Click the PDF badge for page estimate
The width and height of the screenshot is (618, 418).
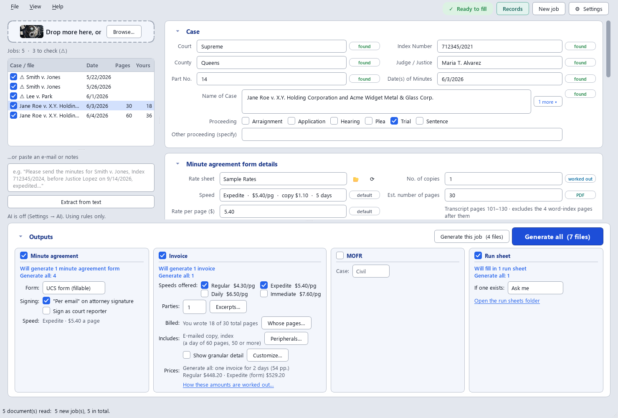580,195
